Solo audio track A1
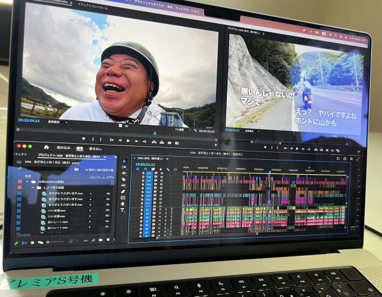 166,209
